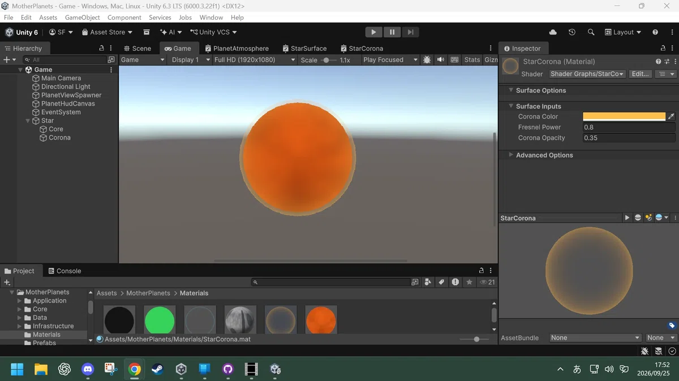Open the Undo History icon
Viewport: 679px width, 381px height.
tap(572, 32)
